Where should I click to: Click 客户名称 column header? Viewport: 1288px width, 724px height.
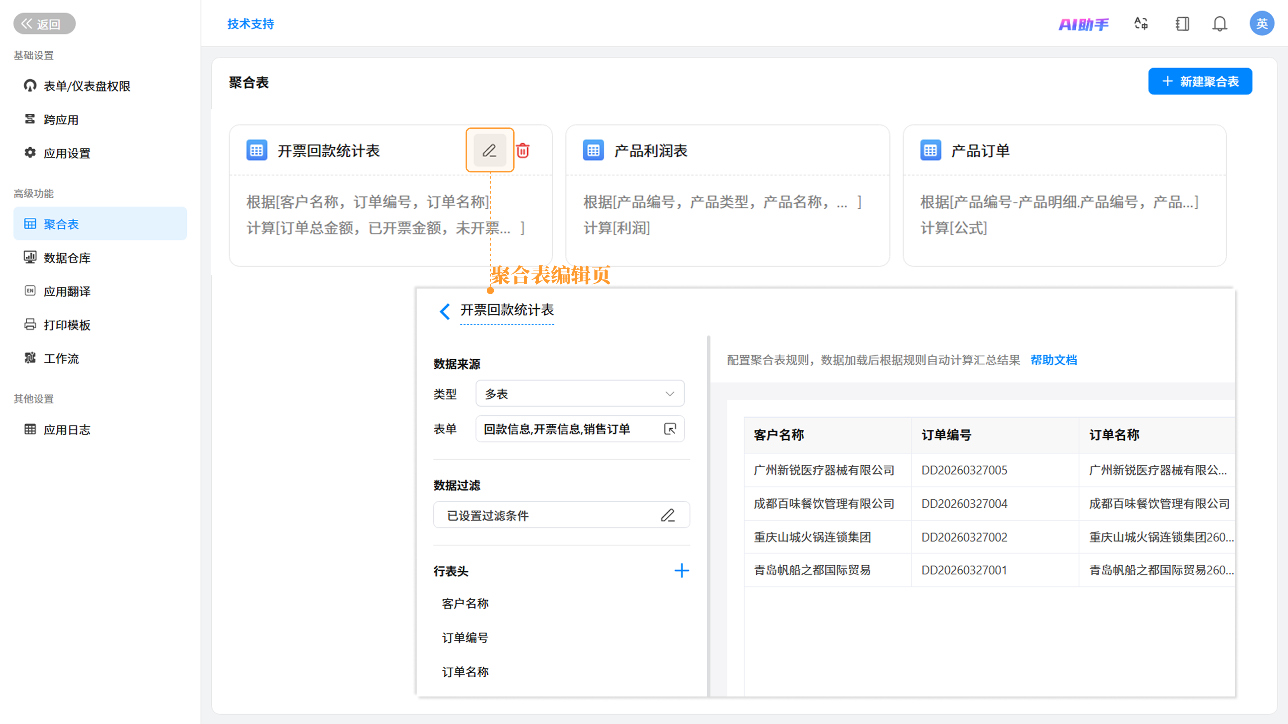tap(827, 435)
